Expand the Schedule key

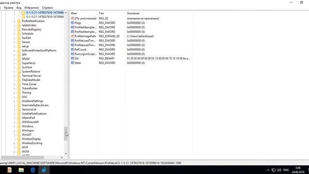click(x=14, y=34)
